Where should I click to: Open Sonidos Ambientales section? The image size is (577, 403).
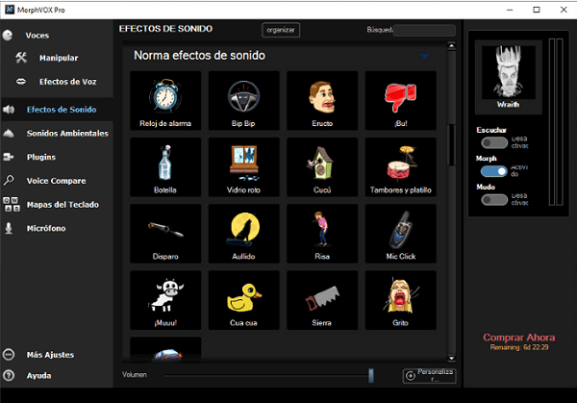click(67, 134)
